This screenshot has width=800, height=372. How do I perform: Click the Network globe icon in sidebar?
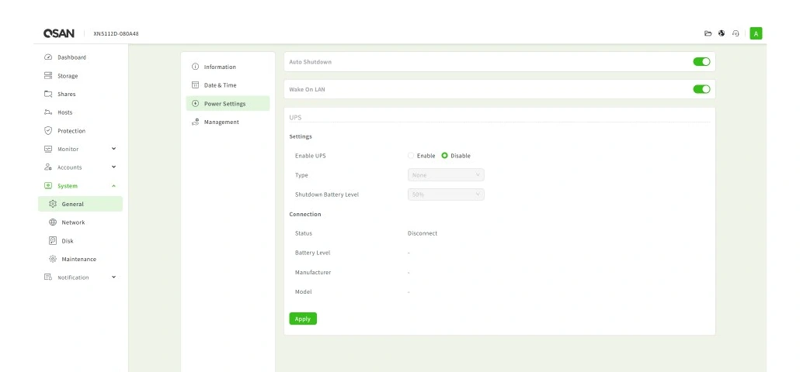53,222
